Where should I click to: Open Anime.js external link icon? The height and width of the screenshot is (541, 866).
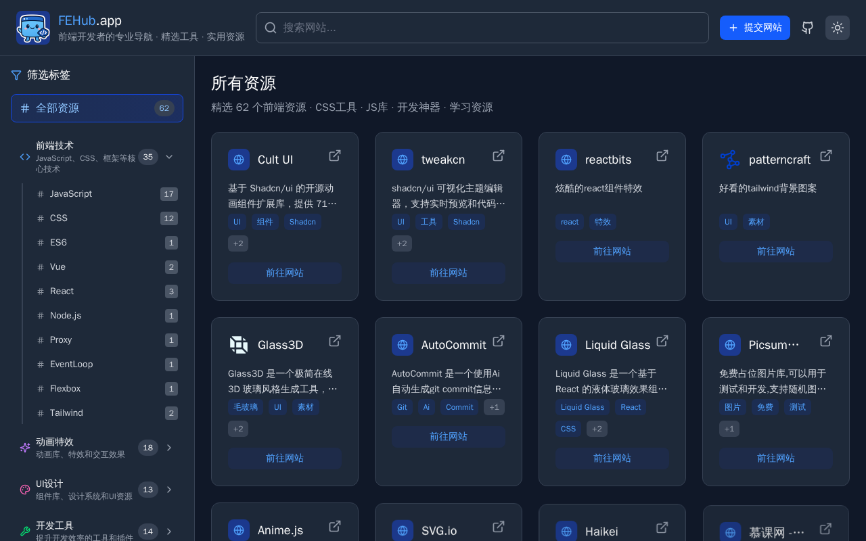tap(335, 526)
